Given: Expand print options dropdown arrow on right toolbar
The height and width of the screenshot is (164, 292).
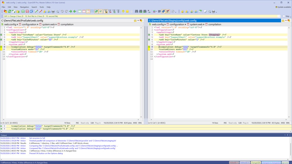Looking at the screenshot, I should pyautogui.click(x=216, y=12).
